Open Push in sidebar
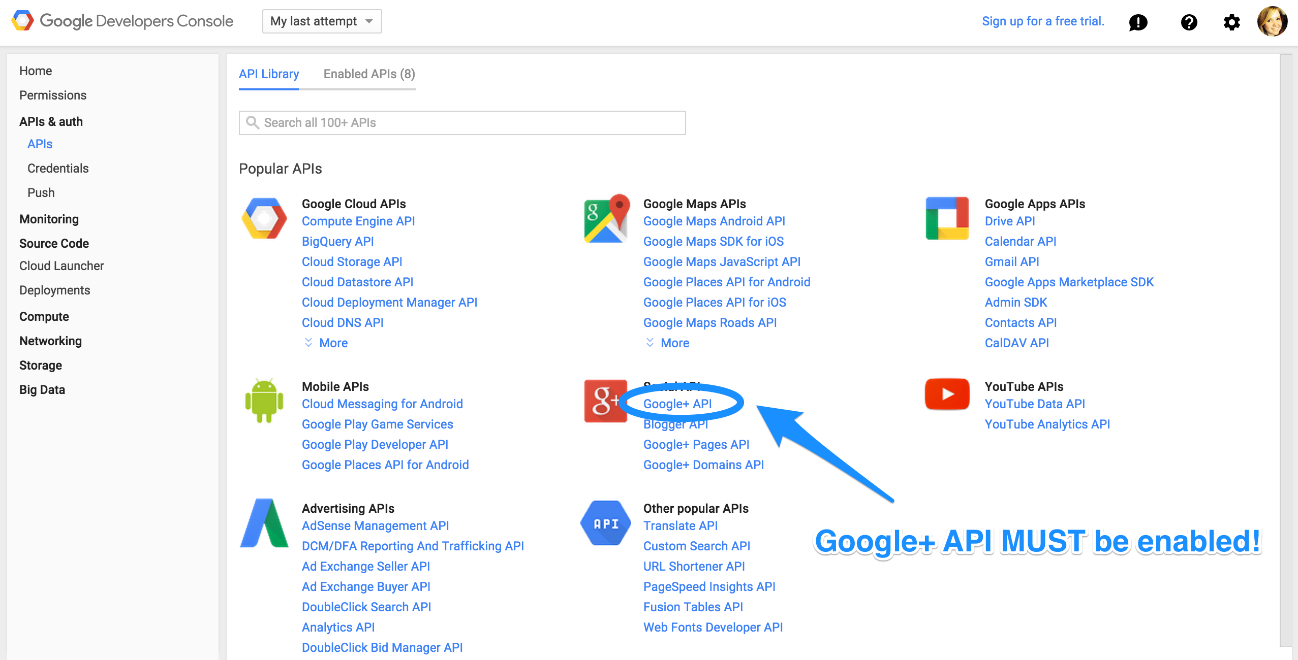This screenshot has height=660, width=1298. point(41,192)
